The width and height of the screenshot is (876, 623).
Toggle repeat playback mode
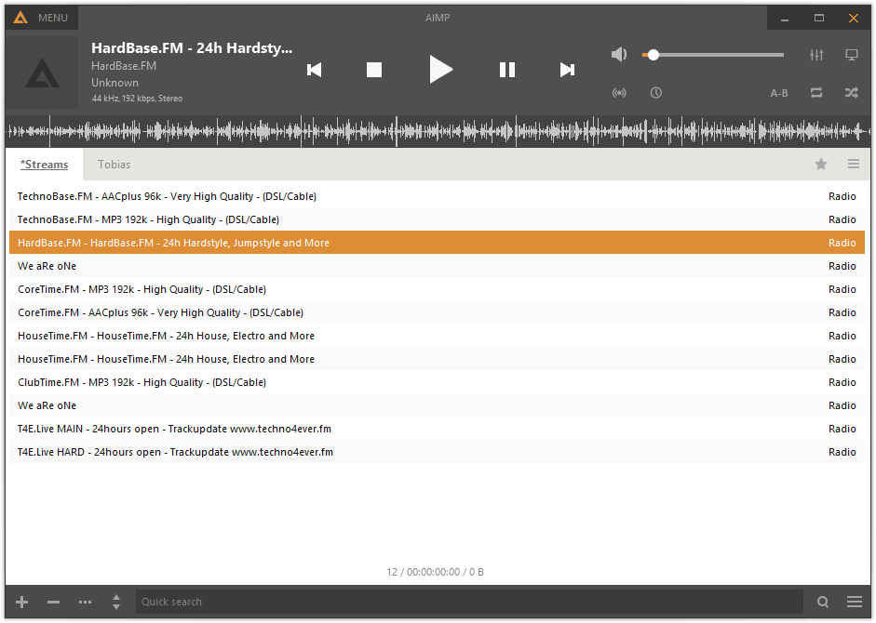(816, 93)
